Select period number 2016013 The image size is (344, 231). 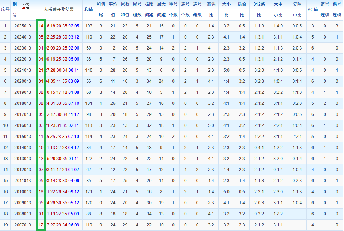tap(23, 125)
